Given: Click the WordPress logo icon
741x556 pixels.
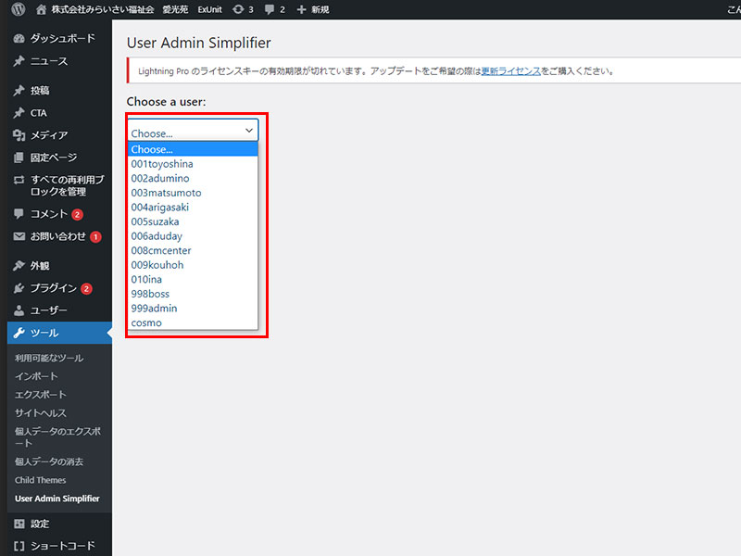Looking at the screenshot, I should click(19, 9).
